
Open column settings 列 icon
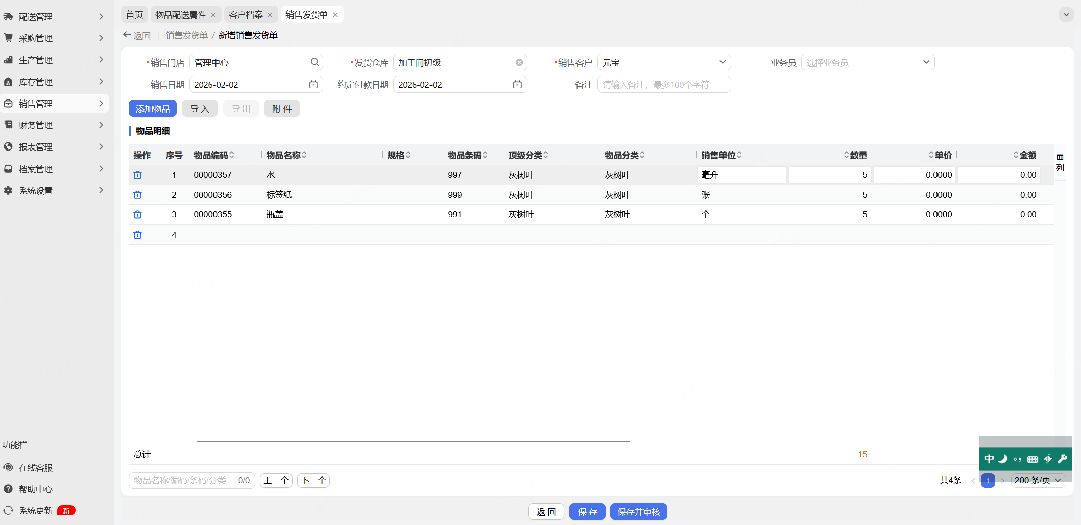tap(1060, 162)
